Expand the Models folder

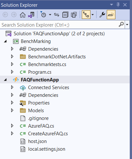12,110
